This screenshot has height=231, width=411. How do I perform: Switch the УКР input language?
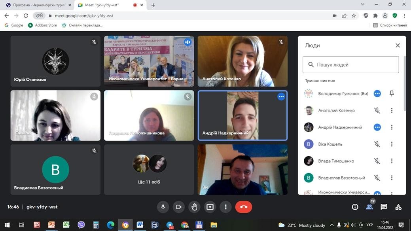tap(369, 225)
